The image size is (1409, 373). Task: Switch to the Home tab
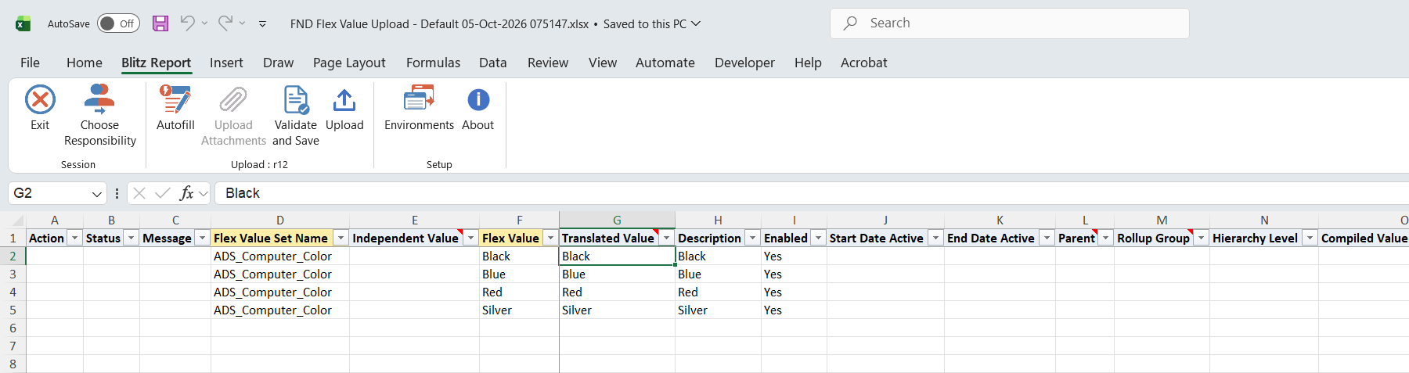85,63
